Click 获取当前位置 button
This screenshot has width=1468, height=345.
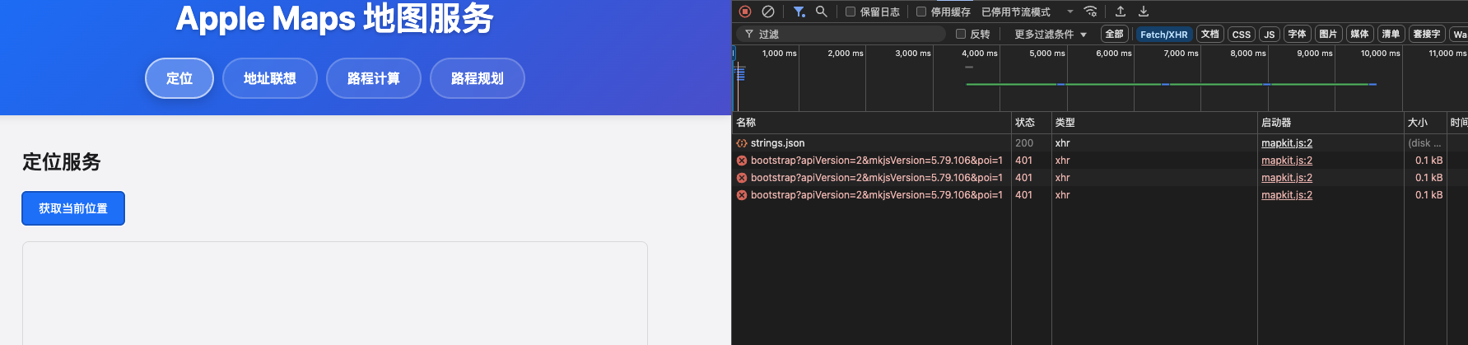click(73, 208)
